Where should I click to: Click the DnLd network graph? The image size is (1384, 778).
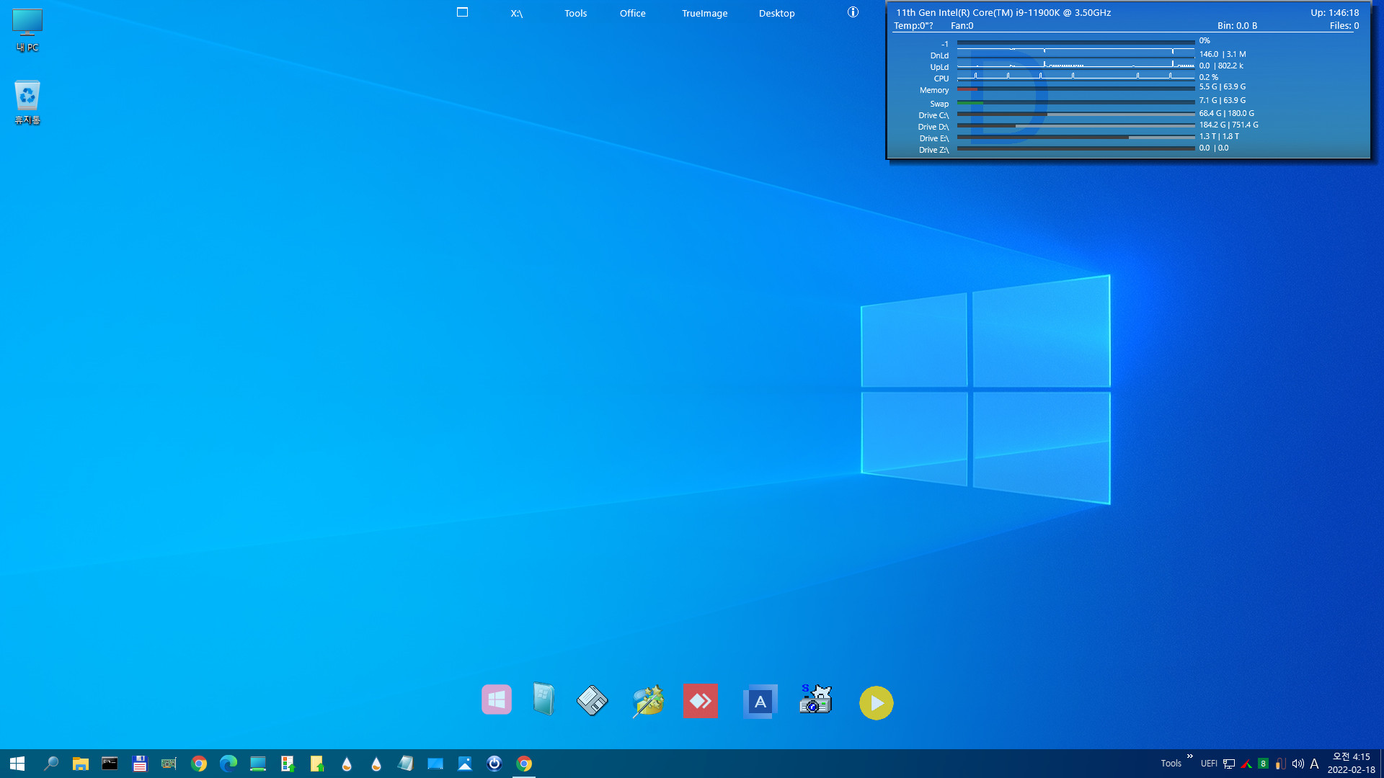coord(1075,53)
